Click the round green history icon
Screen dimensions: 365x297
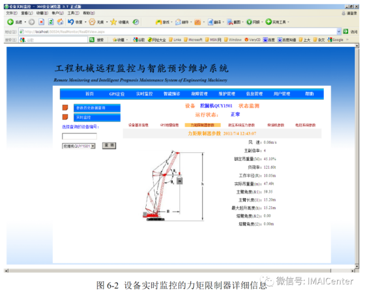point(136,22)
